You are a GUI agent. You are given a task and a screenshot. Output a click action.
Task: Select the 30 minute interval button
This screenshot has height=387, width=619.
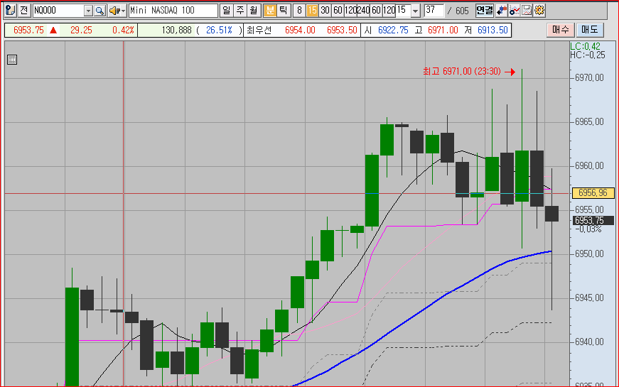pos(325,11)
